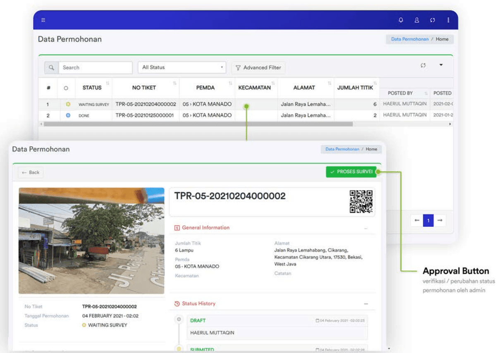
Task: Select page 1 in the pagination
Action: pyautogui.click(x=428, y=221)
